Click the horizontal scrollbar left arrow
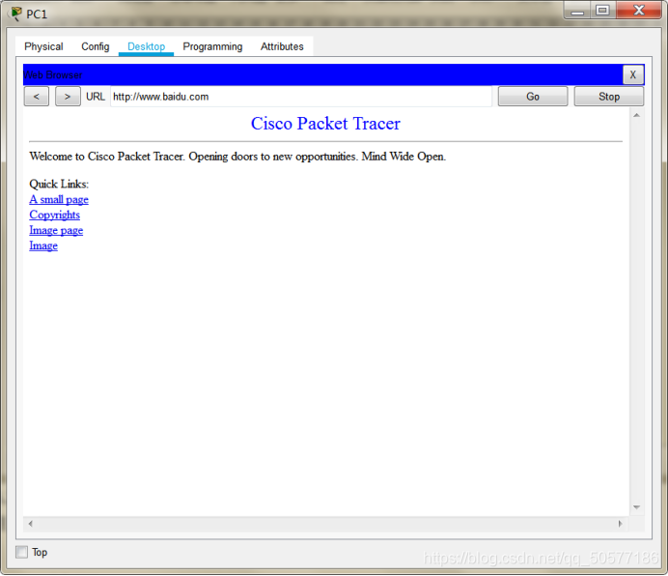This screenshot has width=668, height=576. tap(30, 523)
